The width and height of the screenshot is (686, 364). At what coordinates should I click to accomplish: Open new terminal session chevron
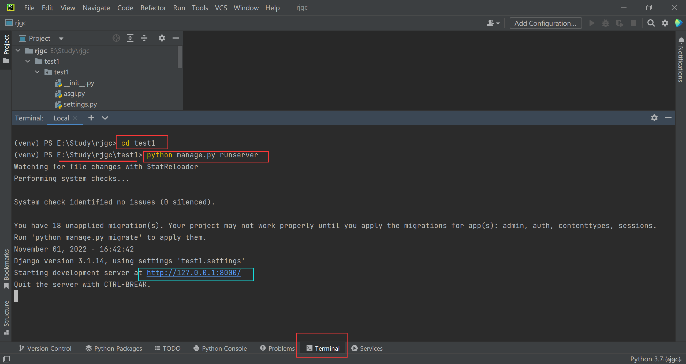[105, 118]
